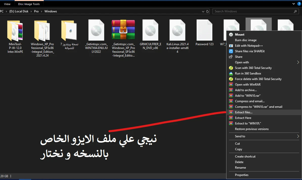Screen dimensions: 302x180
Task: Open the View ribbon tab
Action: (7, 4)
